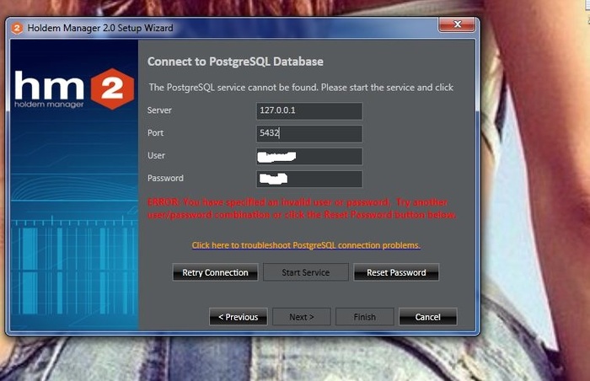Click the Reset Password button
The height and width of the screenshot is (381, 590).
coord(396,272)
